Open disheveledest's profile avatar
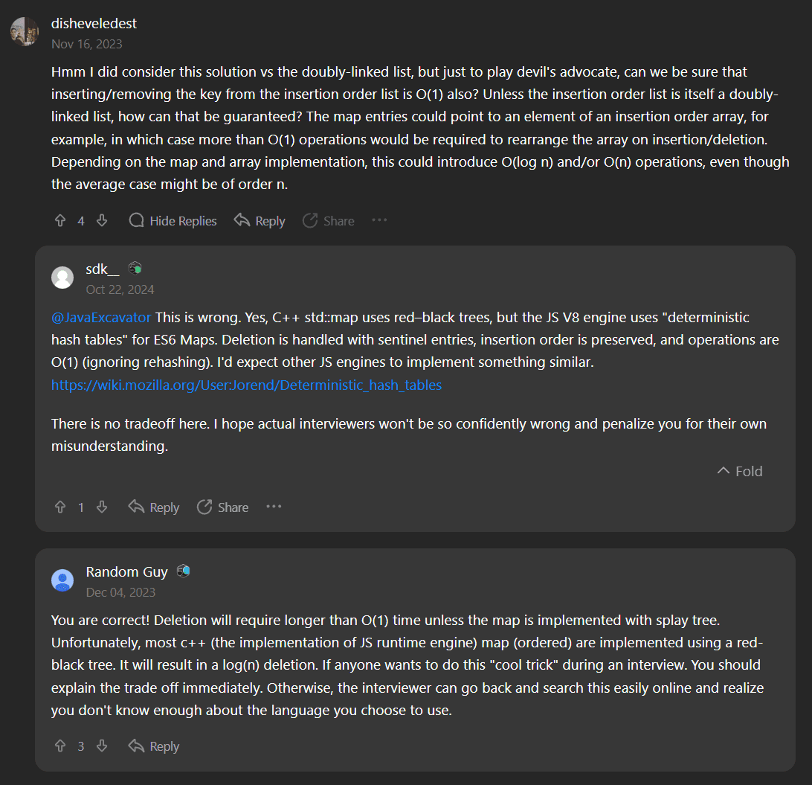 click(24, 32)
